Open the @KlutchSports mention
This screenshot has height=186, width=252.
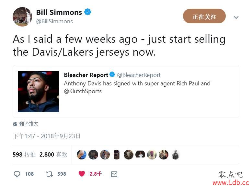click(x=83, y=91)
